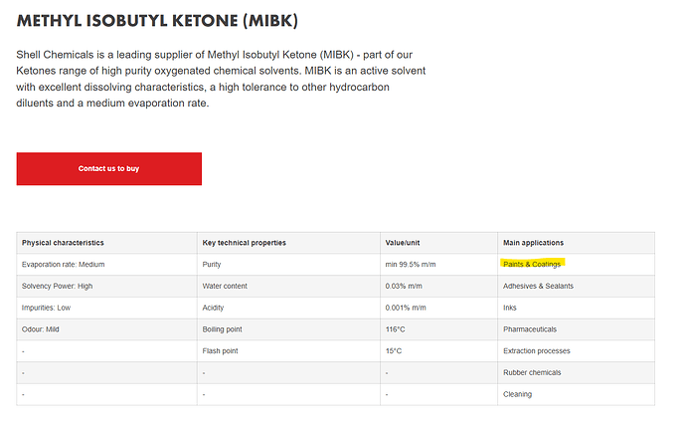Click the red Contact us to buy button
The image size is (686, 424).
point(108,169)
